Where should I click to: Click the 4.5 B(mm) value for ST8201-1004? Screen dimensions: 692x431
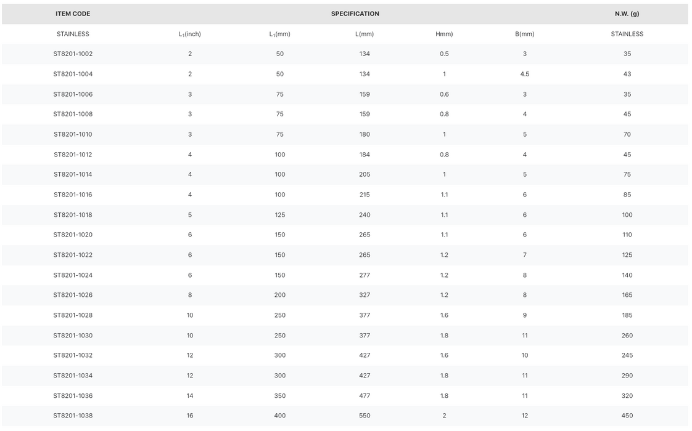[x=525, y=74]
